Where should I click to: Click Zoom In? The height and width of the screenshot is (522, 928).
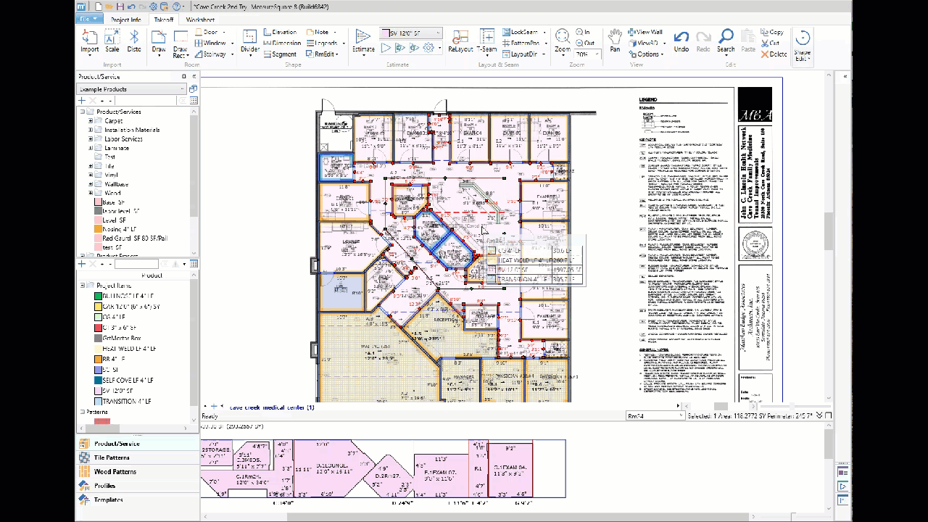pyautogui.click(x=584, y=33)
